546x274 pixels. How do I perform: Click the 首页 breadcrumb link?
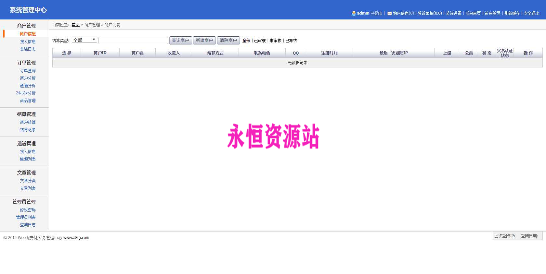(75, 25)
